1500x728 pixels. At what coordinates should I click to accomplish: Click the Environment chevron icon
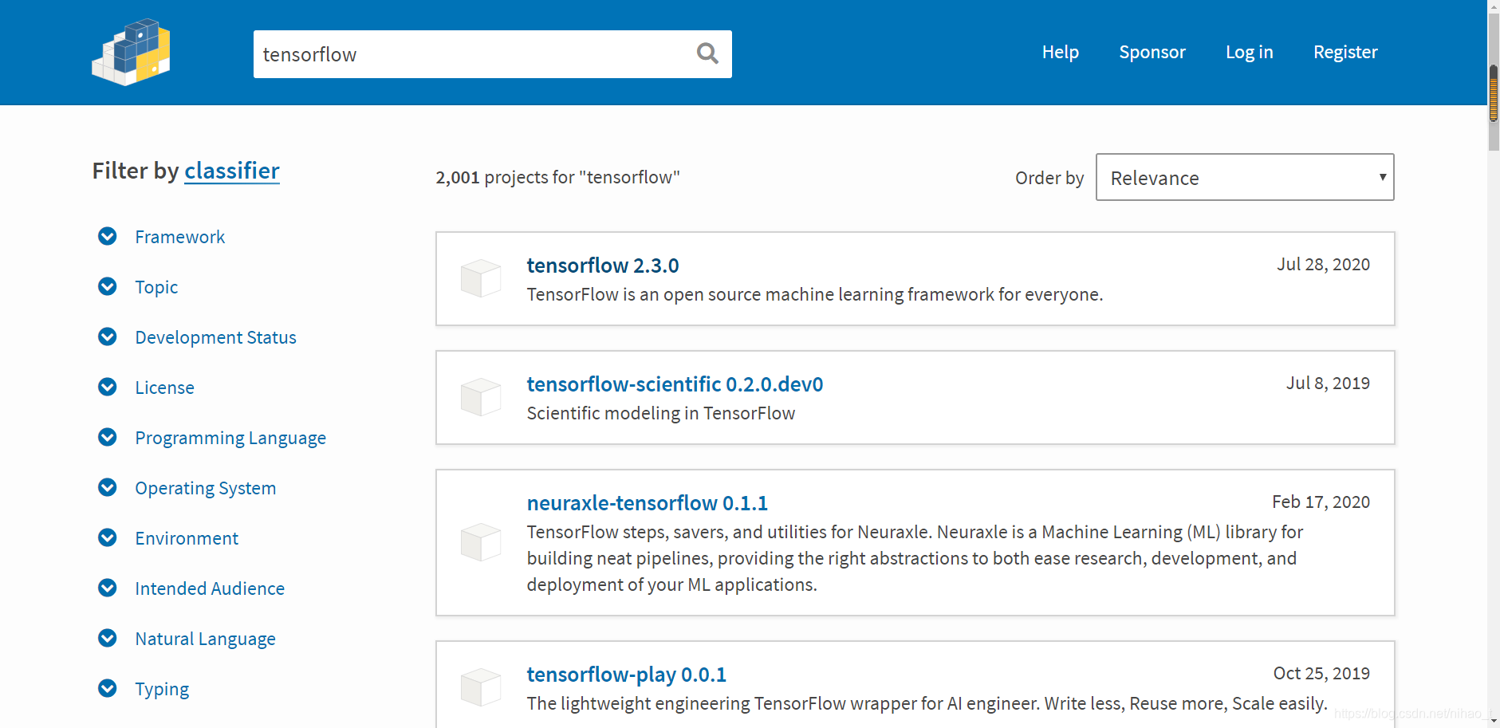click(108, 537)
